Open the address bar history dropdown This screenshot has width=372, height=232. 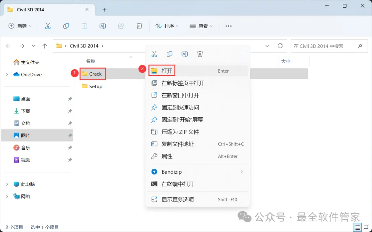pos(267,46)
